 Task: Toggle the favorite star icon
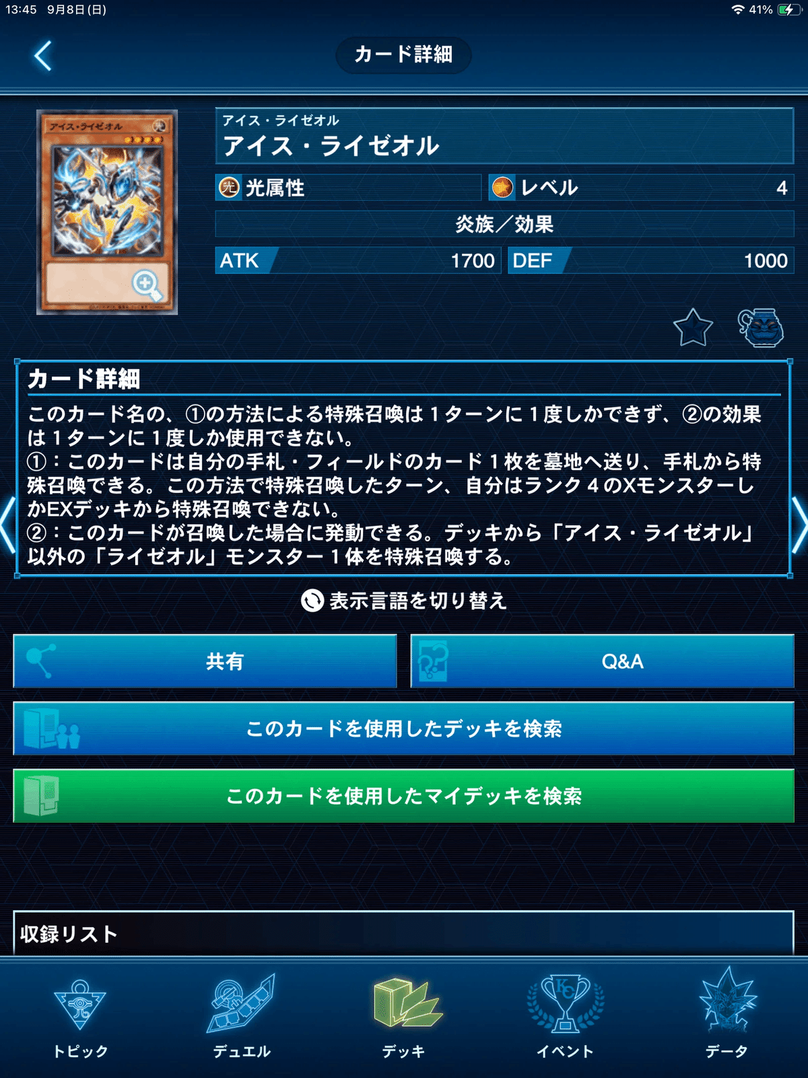(693, 328)
